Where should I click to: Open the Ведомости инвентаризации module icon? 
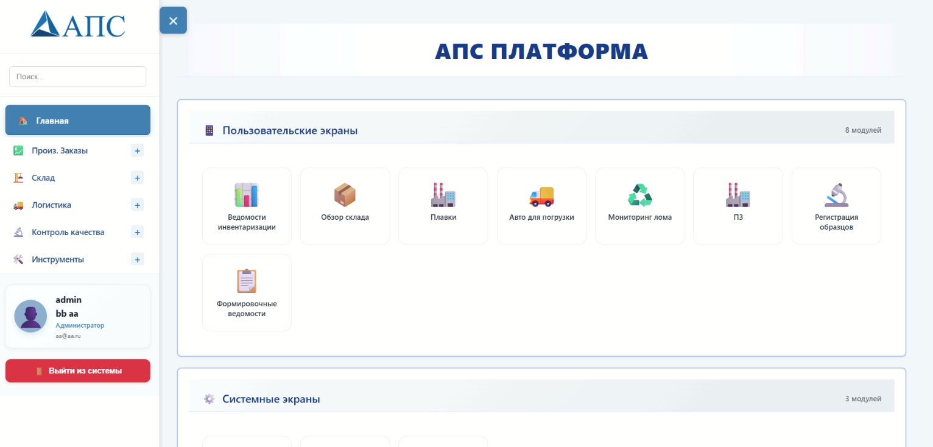(247, 195)
